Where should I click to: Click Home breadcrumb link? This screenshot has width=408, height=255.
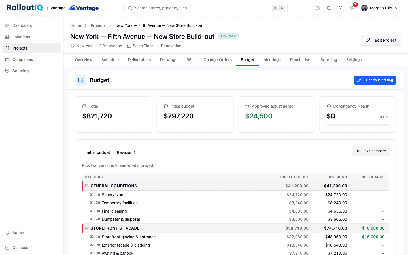point(76,25)
